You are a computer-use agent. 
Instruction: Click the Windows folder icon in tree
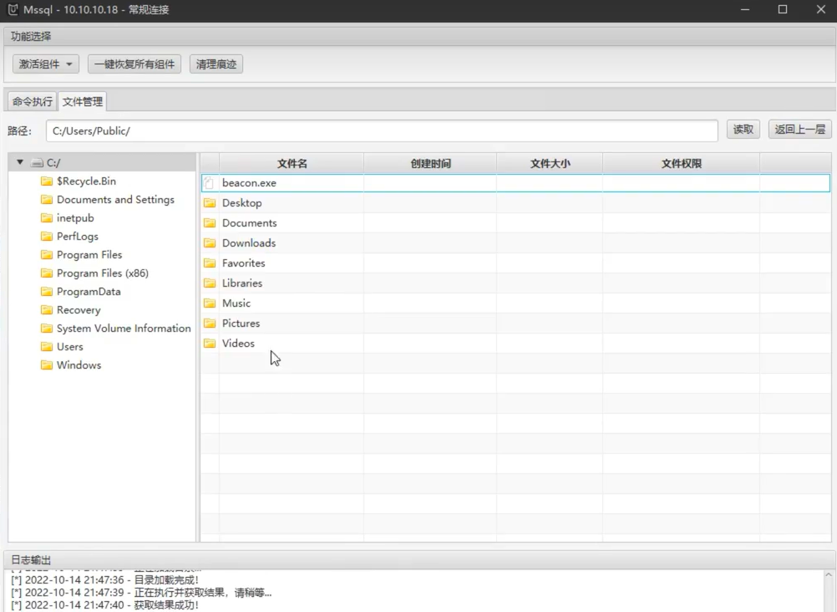coord(47,365)
